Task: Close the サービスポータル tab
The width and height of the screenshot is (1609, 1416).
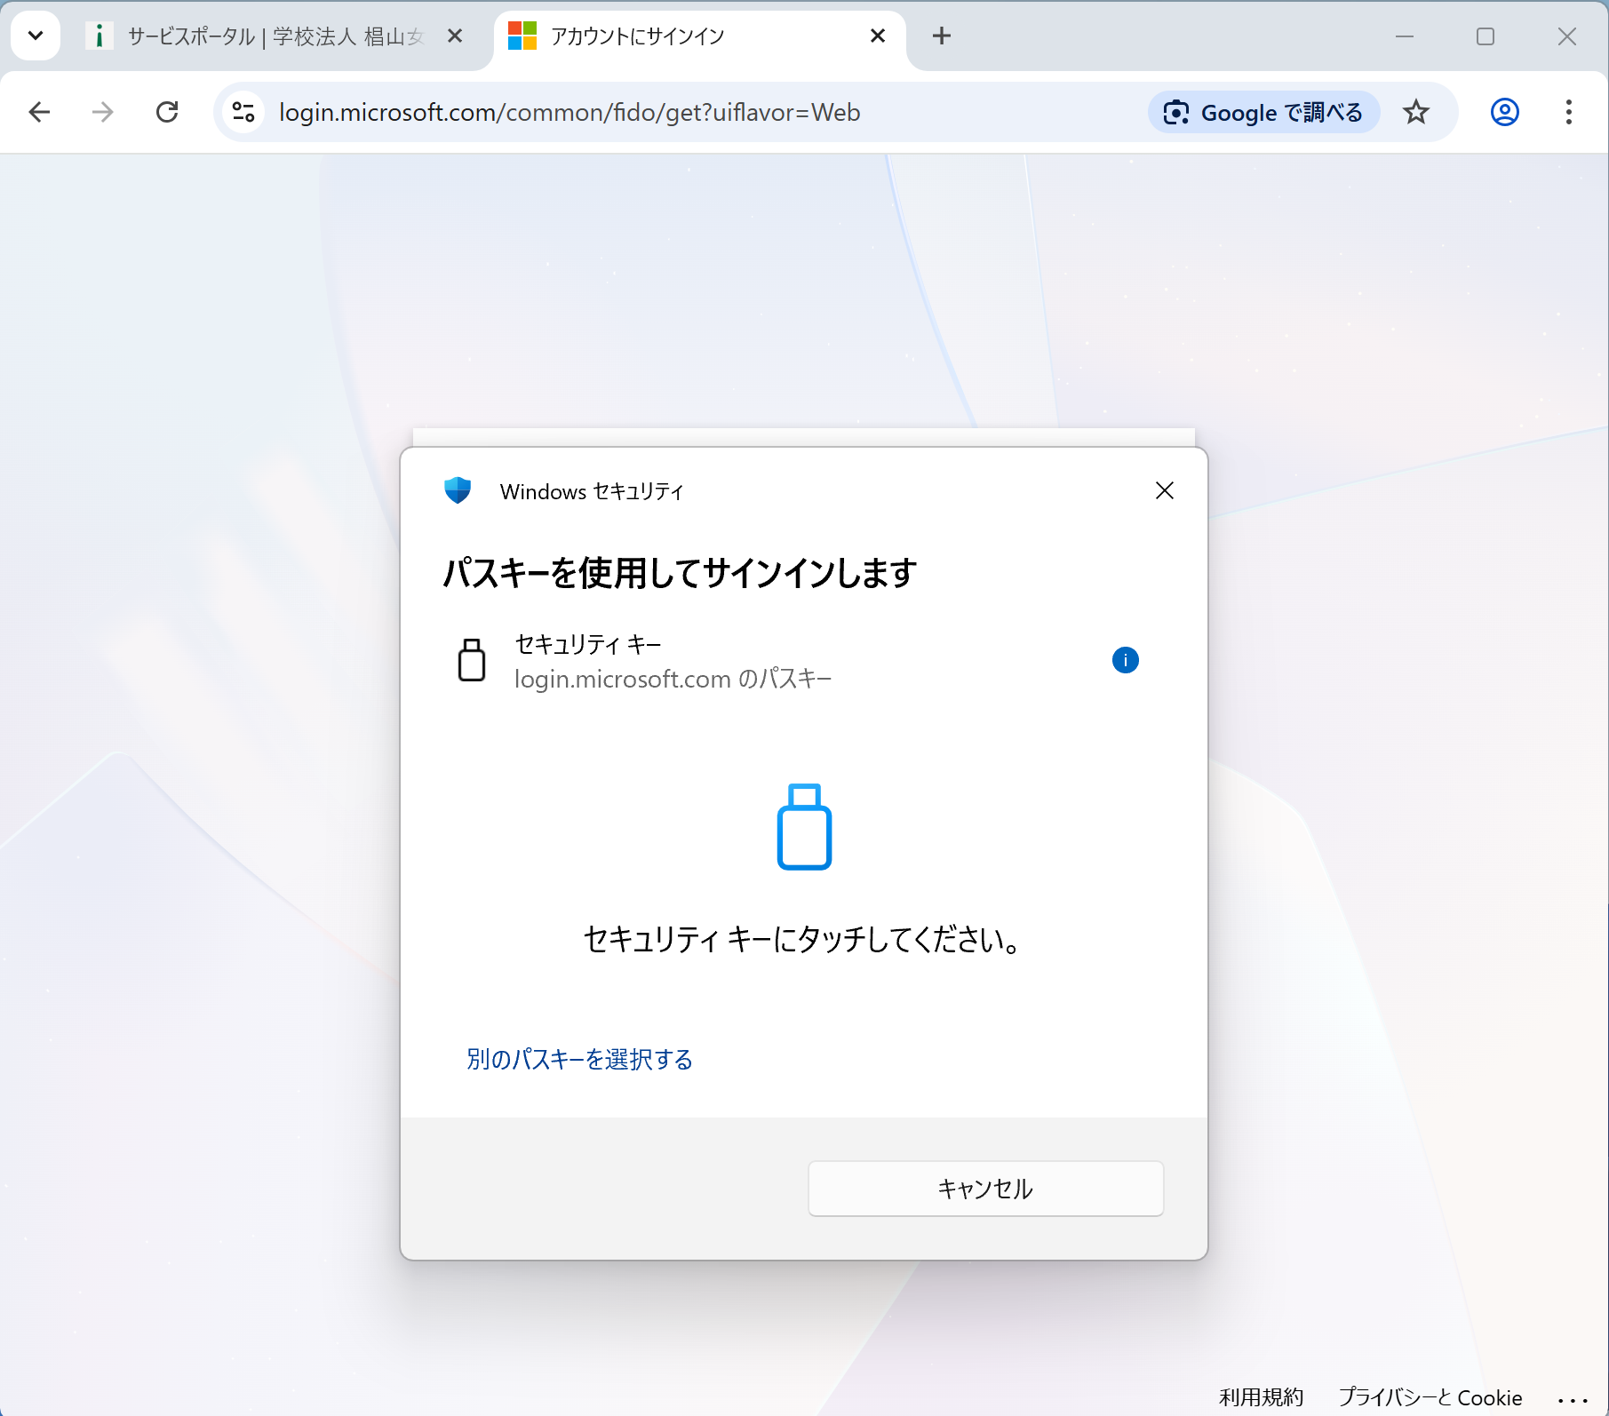Action: pyautogui.click(x=454, y=36)
